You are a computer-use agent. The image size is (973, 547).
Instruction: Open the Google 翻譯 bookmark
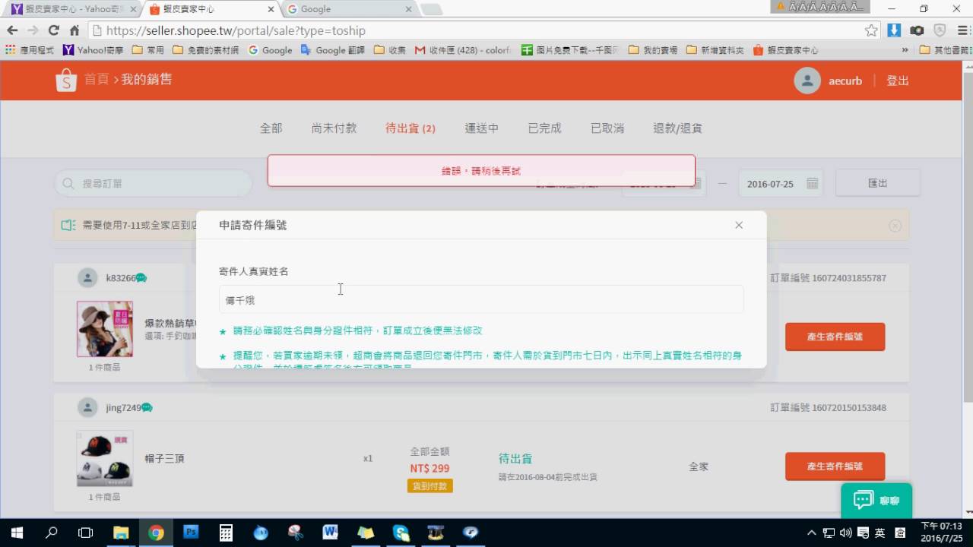[x=332, y=50]
